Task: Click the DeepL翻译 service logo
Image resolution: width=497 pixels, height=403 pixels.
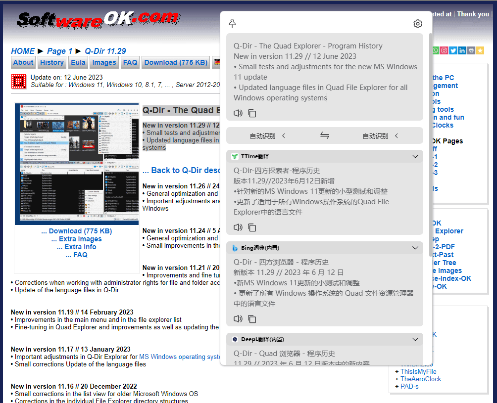Action: point(235,339)
